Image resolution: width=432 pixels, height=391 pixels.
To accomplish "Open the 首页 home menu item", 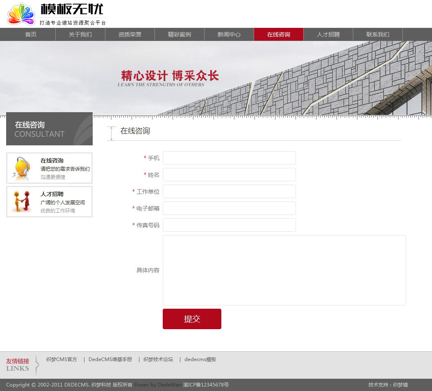I will (x=31, y=34).
